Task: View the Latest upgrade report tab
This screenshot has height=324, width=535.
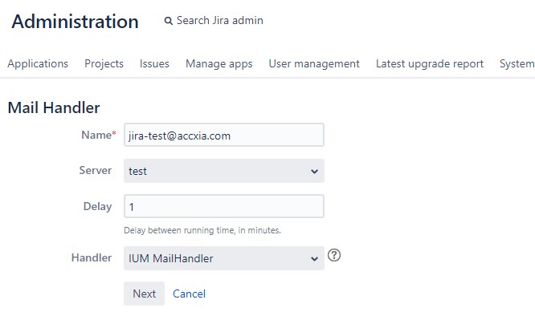Action: coord(429,64)
